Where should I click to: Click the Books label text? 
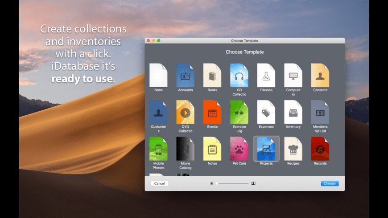click(x=212, y=90)
